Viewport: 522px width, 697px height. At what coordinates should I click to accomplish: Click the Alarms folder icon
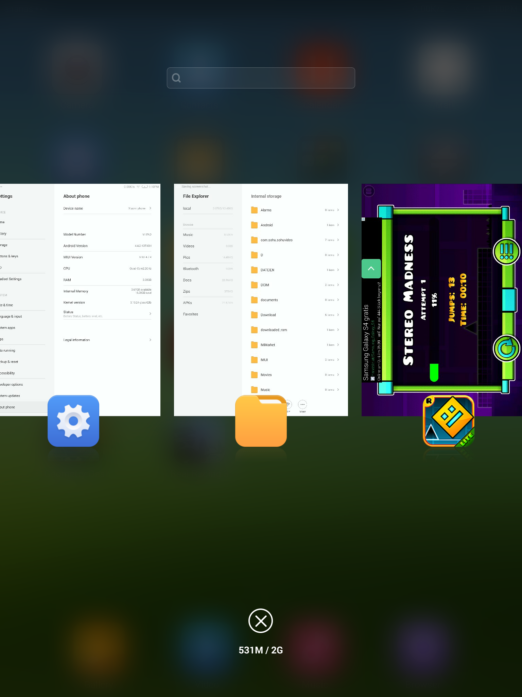pyautogui.click(x=254, y=210)
